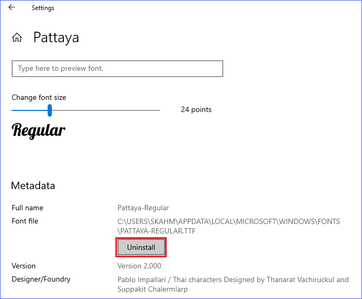Click the Settings window title

pyautogui.click(x=43, y=8)
